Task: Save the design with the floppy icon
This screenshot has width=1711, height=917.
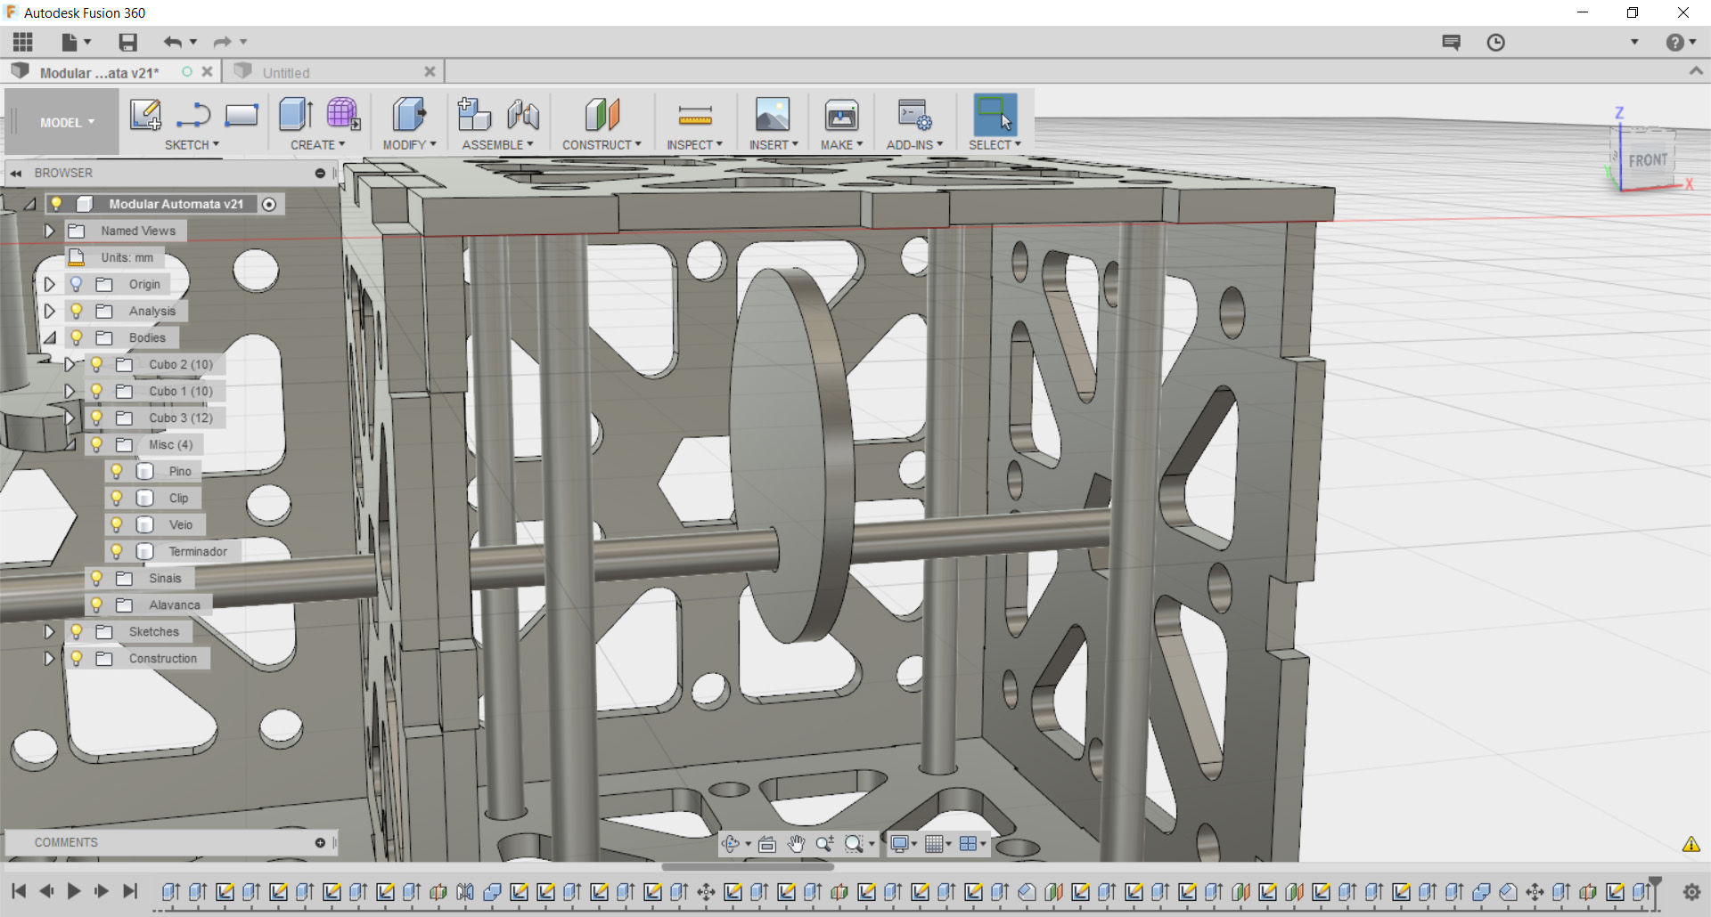Action: (127, 42)
